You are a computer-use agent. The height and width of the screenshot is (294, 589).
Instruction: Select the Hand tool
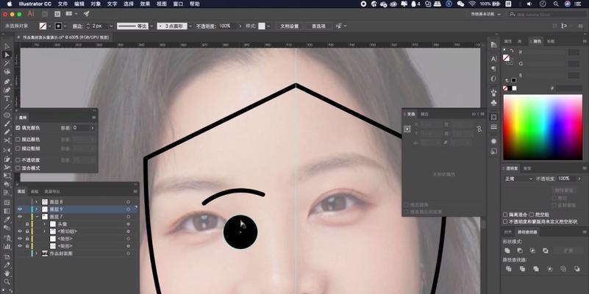[x=7, y=273]
